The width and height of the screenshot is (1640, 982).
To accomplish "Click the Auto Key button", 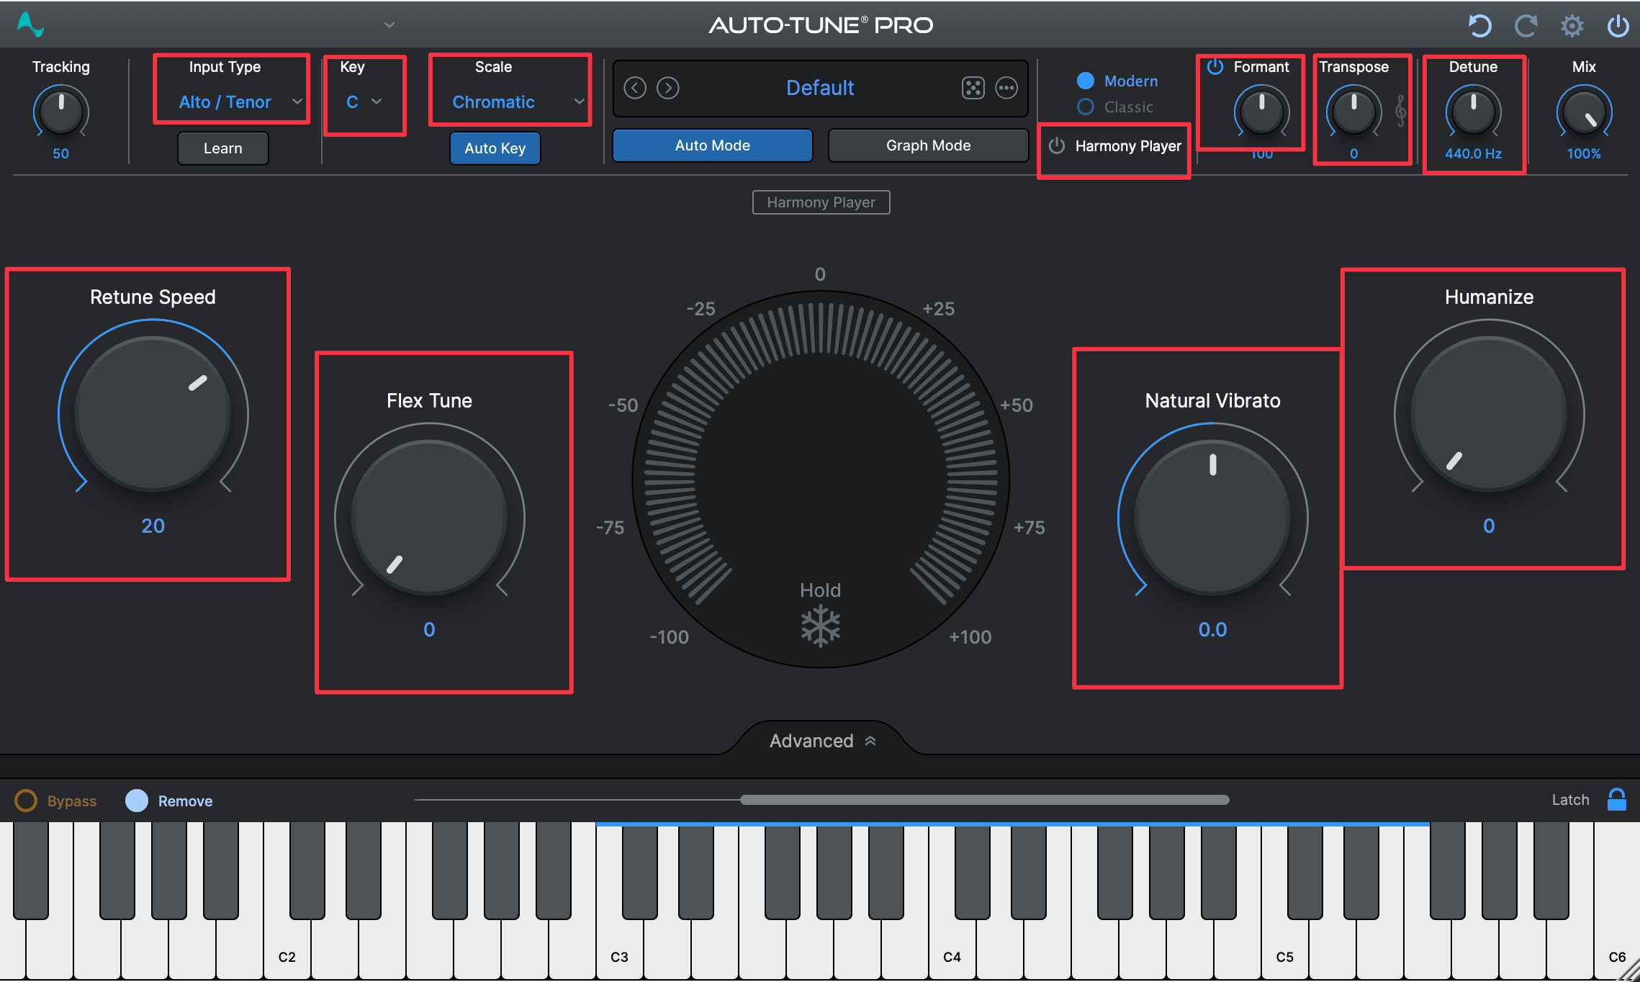I will coord(495,148).
